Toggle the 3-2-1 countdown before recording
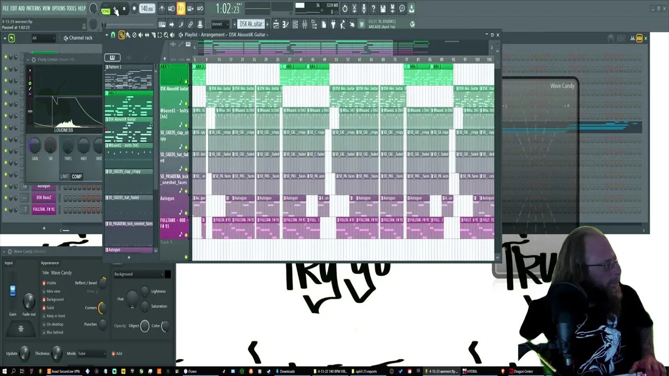 click(x=181, y=8)
